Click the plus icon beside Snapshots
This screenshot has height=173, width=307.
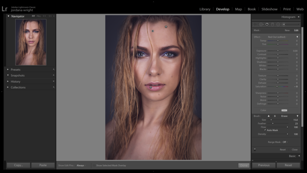click(x=54, y=75)
